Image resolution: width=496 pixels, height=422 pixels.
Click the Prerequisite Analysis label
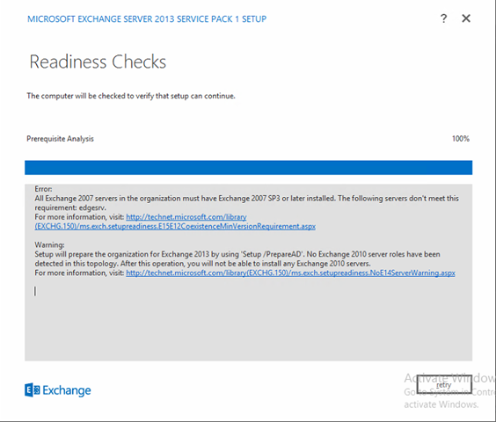click(60, 139)
